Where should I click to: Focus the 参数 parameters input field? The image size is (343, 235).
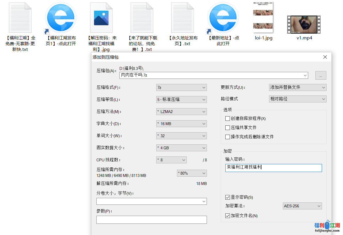151,220
